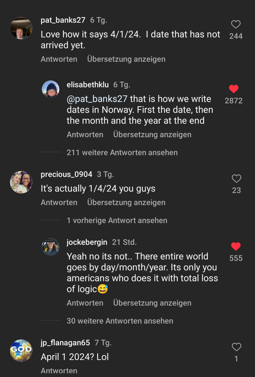
Task: Tap the heart on precious_0904's comment
Action: tap(236, 178)
